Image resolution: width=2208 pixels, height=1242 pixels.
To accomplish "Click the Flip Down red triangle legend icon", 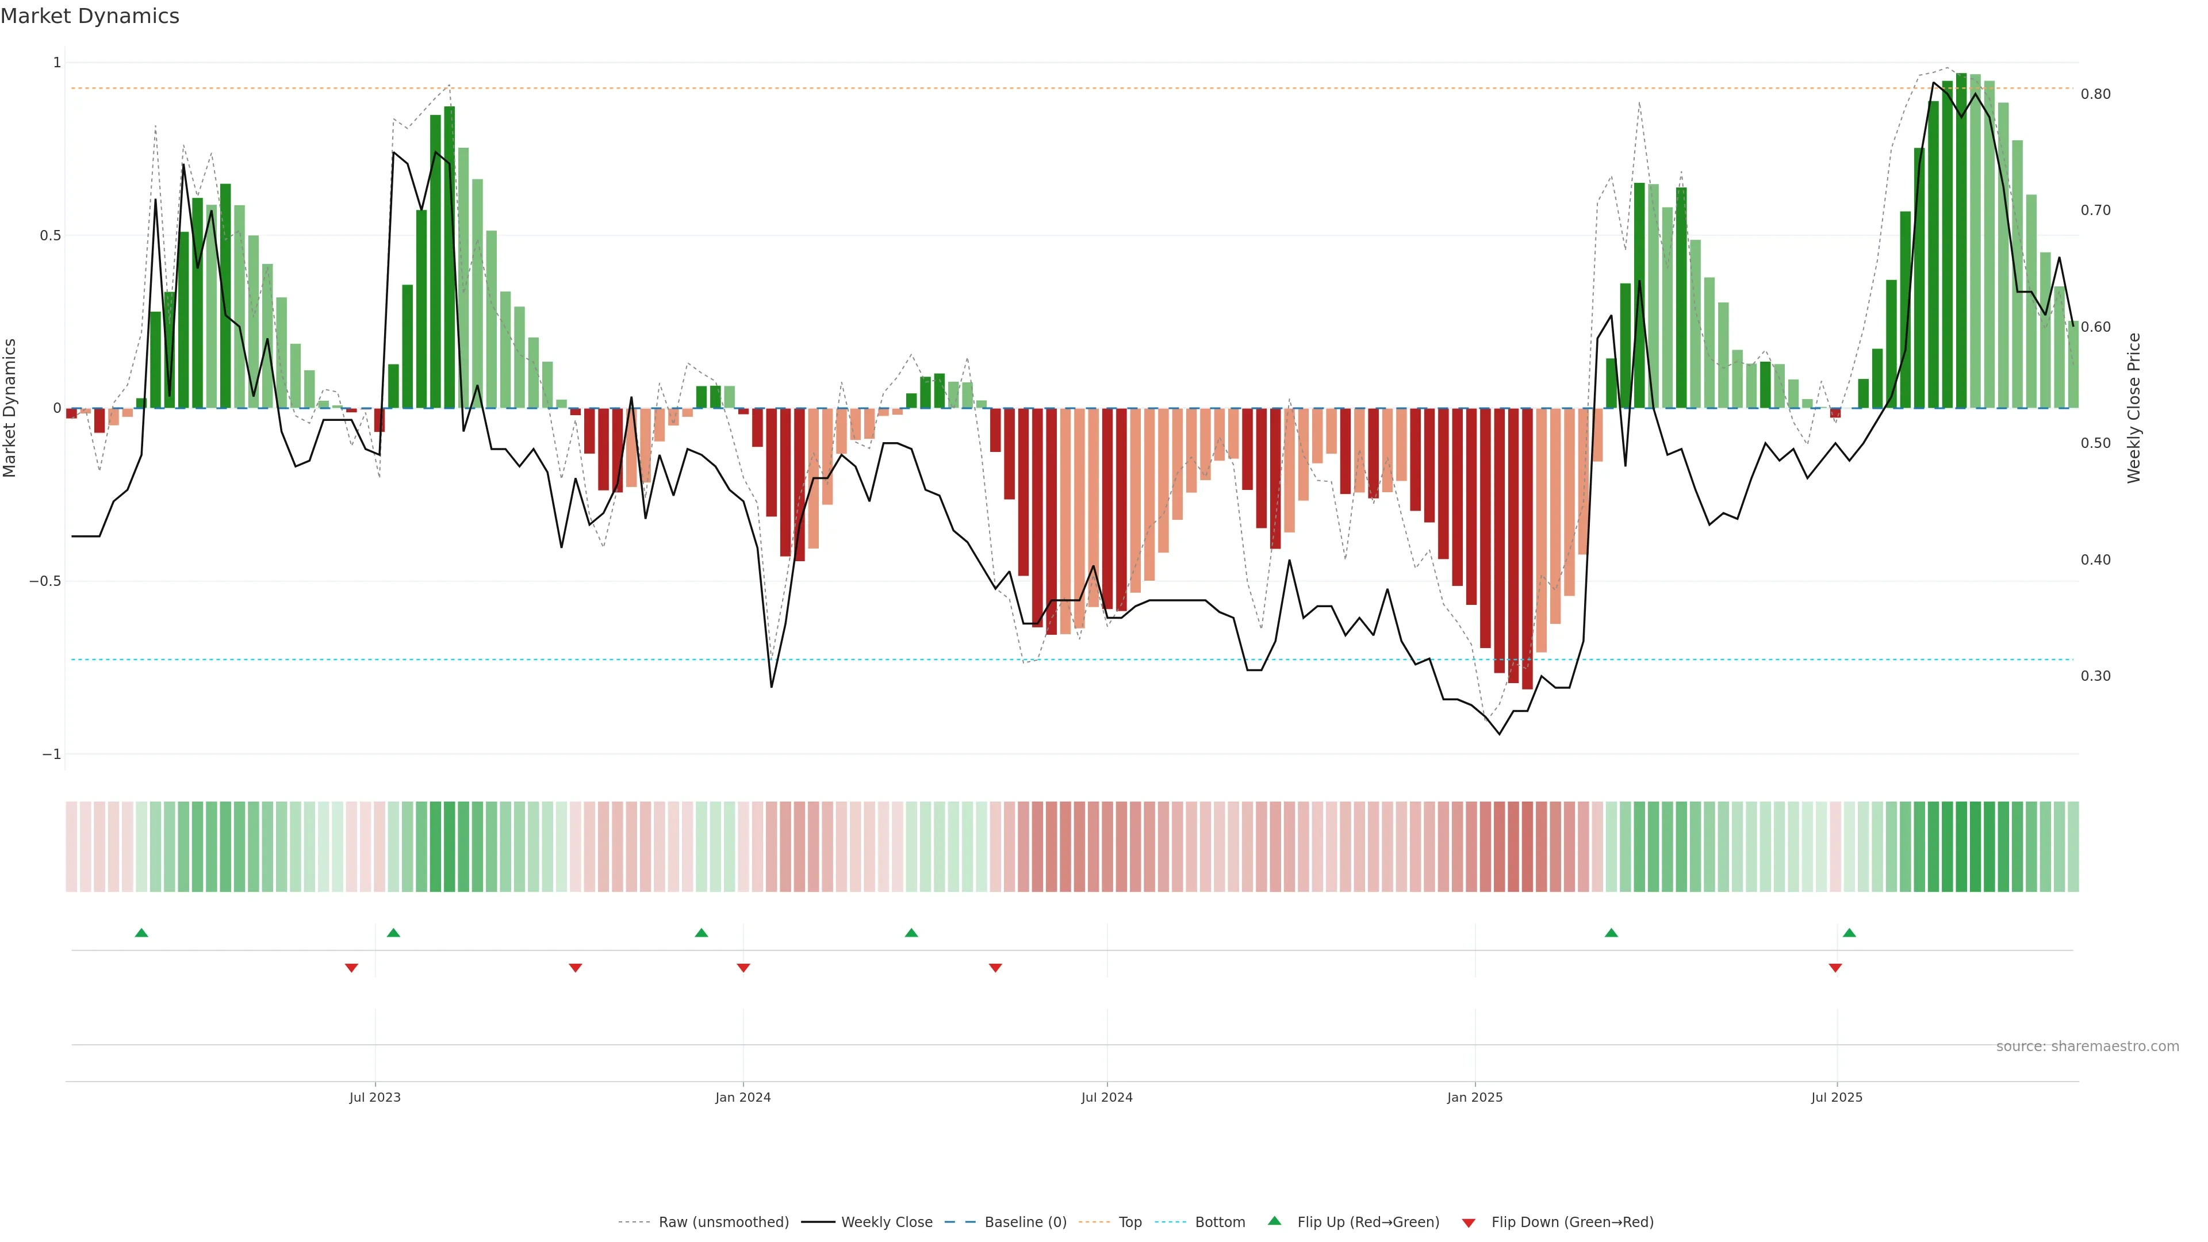I will [1469, 1222].
